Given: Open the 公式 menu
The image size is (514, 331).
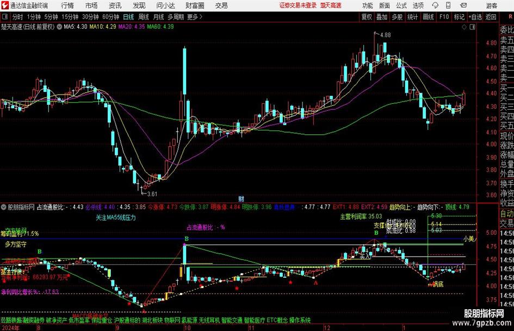Looking at the screenshot, I should (x=401, y=5).
